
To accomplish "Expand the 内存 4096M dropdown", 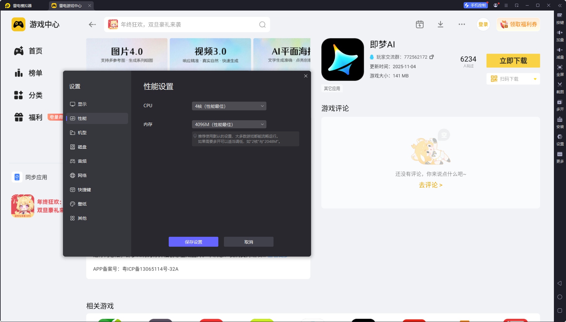I will click(x=229, y=124).
